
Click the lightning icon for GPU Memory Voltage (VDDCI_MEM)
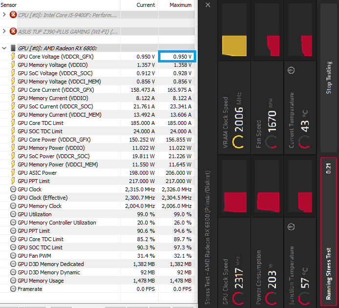tap(13, 82)
